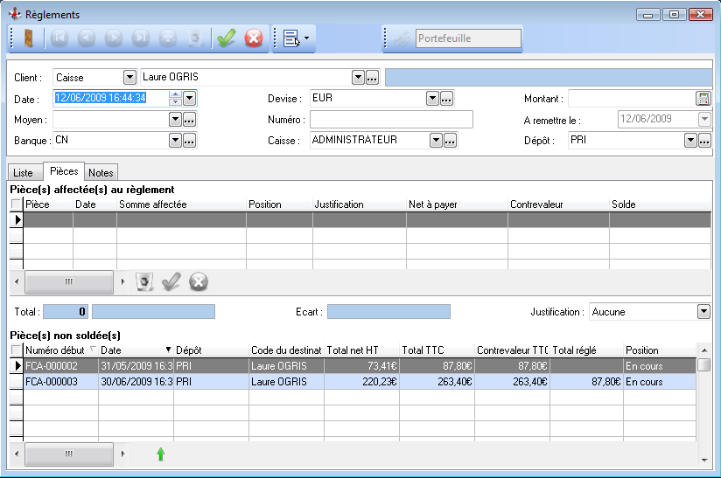This screenshot has width=721, height=478.
Task: Click the green up arrow to assign piece
Action: (160, 454)
